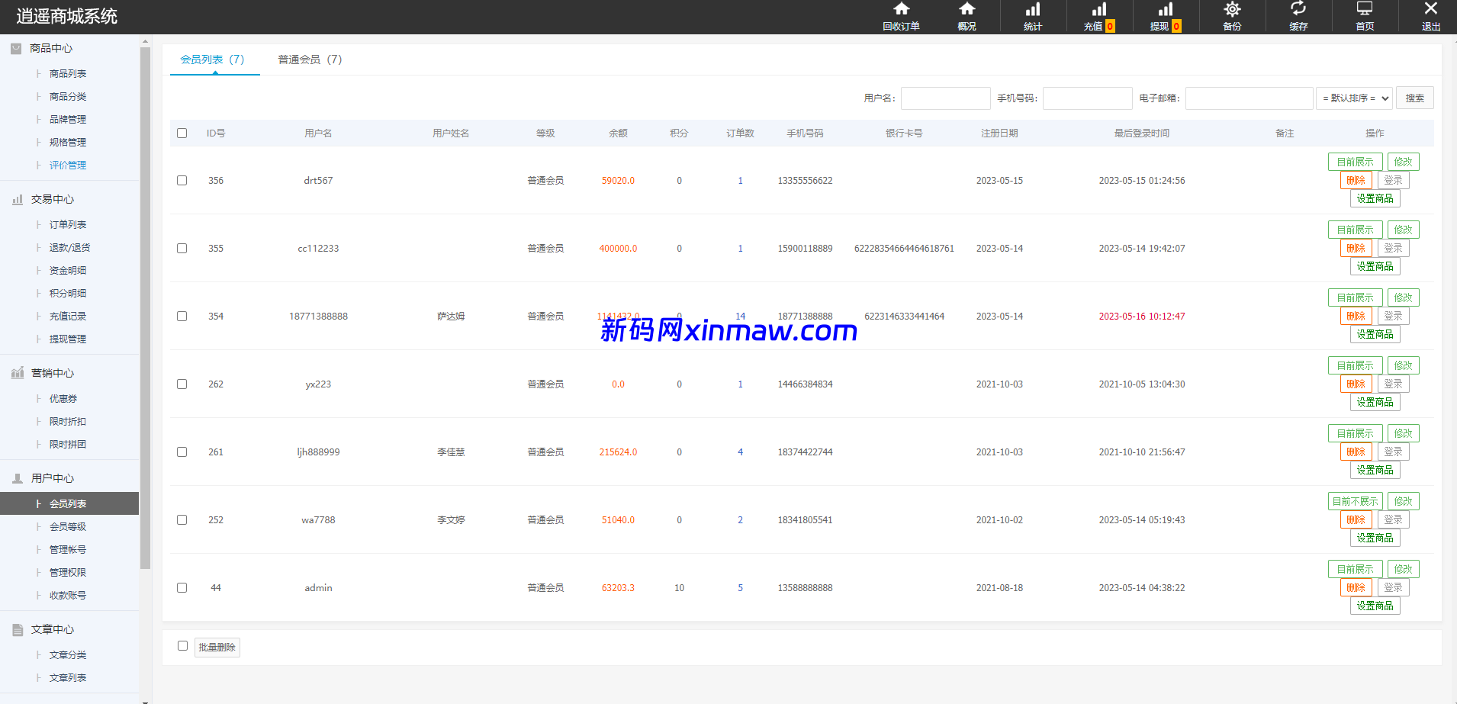
Task: Open the 提现 withdrawal icon
Action: tap(1165, 10)
